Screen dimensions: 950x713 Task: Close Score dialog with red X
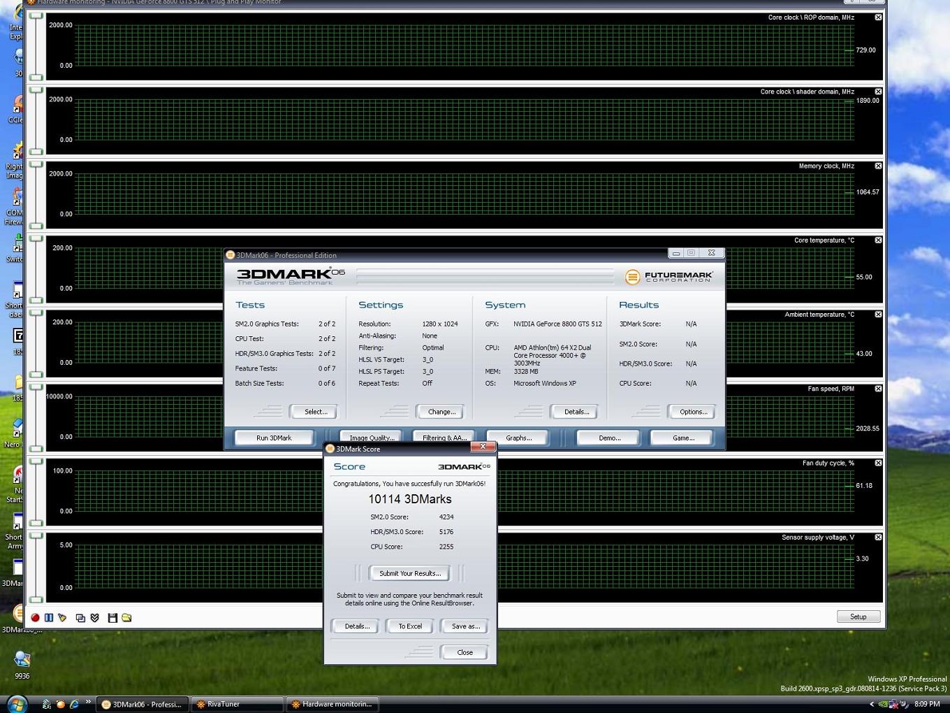[483, 447]
